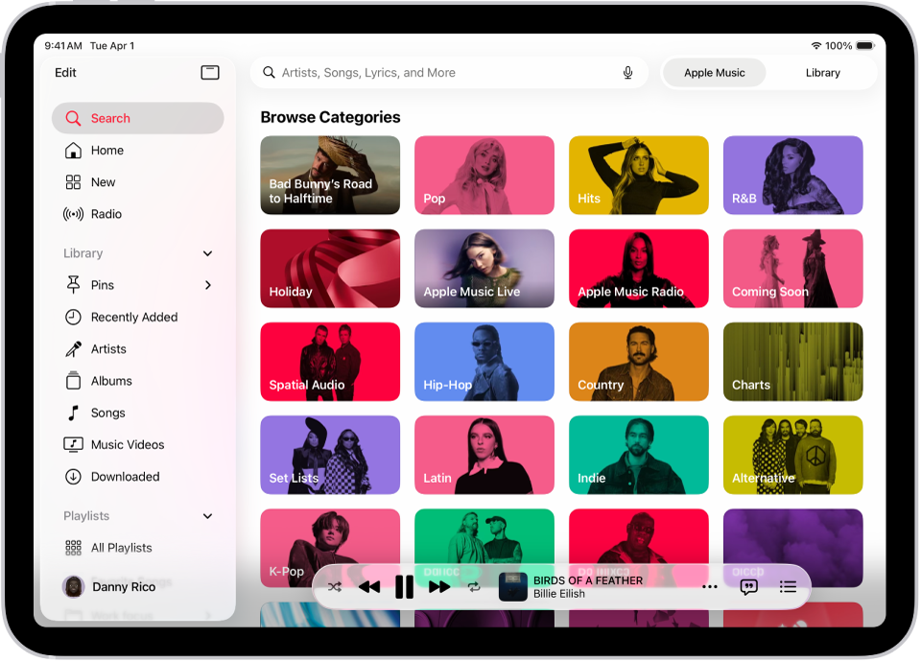921x662 pixels.
Task: Collapse the Playlists section
Action: click(x=207, y=516)
